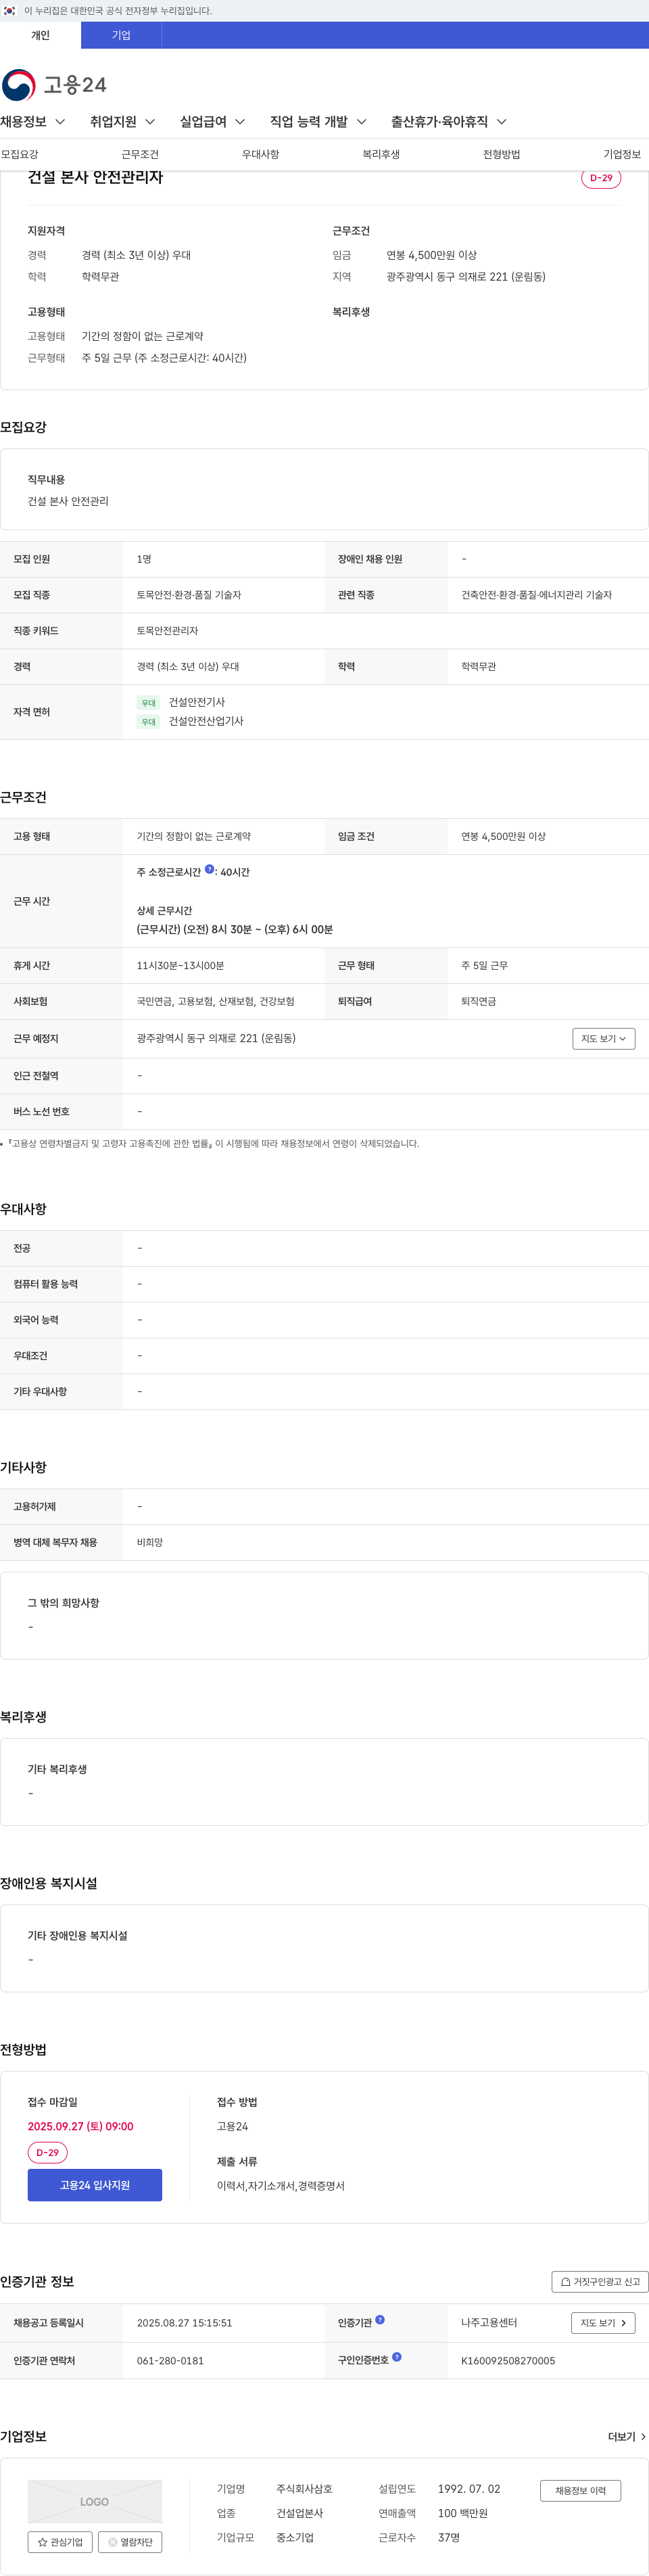Expand 지도 보기 for 근무 예정지
The image size is (649, 2576).
click(604, 1039)
